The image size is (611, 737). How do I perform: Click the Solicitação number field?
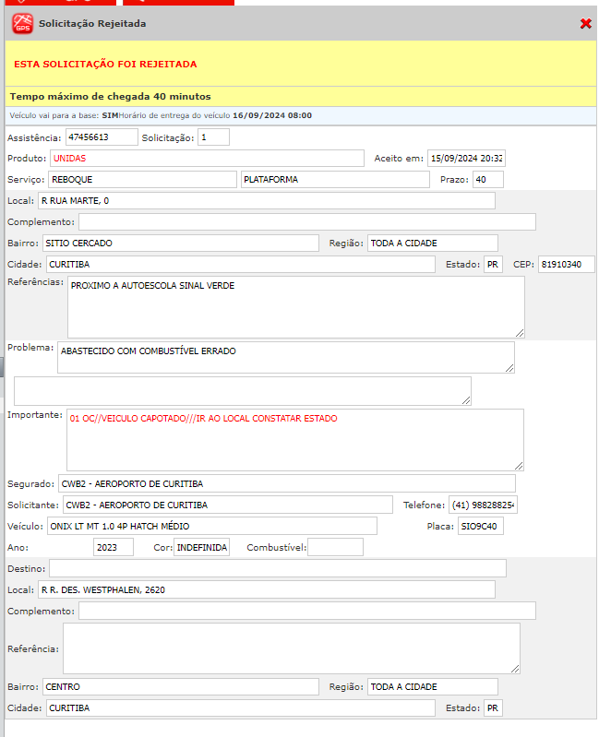[x=213, y=137]
